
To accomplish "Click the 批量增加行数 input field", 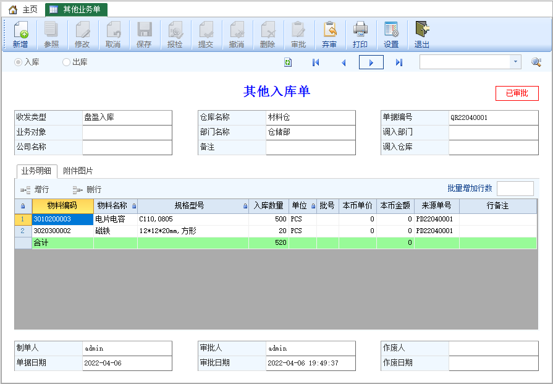I will coord(515,189).
